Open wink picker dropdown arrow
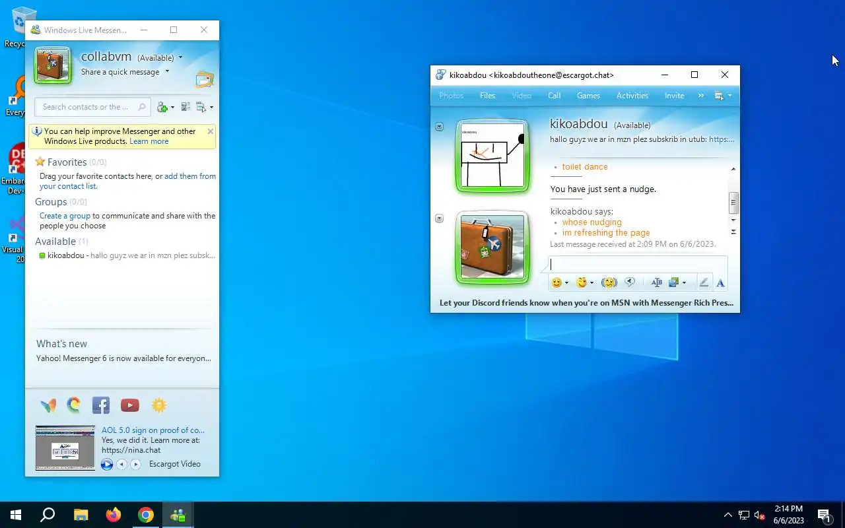The width and height of the screenshot is (845, 528). (591, 283)
